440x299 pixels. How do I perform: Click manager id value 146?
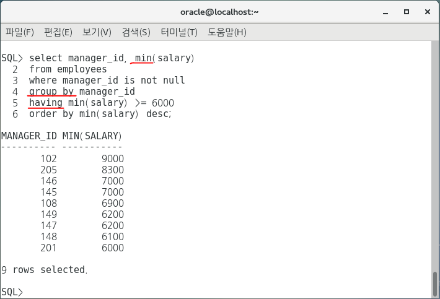[48, 181]
